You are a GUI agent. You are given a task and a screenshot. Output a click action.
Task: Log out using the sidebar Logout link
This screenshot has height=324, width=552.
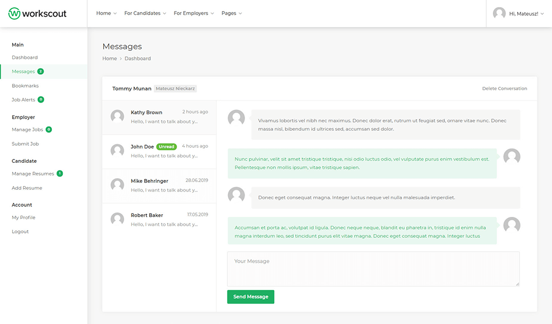click(x=20, y=232)
